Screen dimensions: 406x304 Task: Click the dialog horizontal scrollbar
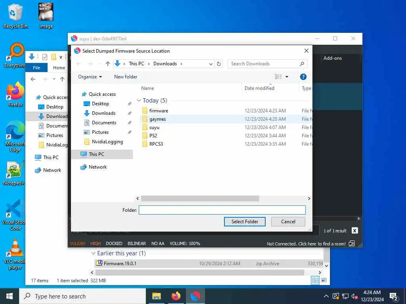pyautogui.click(x=200, y=199)
